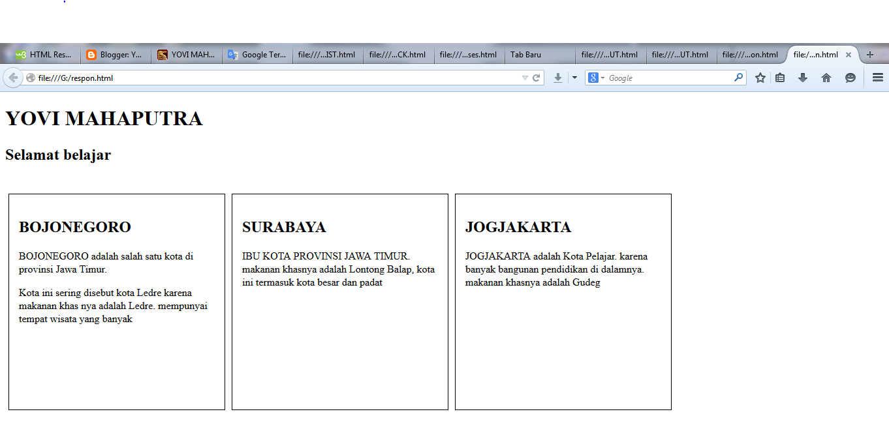Image resolution: width=889 pixels, height=446 pixels.
Task: Go back with the Back arrow button
Action: pyautogui.click(x=13, y=78)
